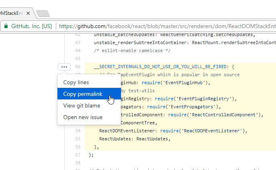Click the GitHub, Inc. [US] certificate label

click(x=31, y=26)
